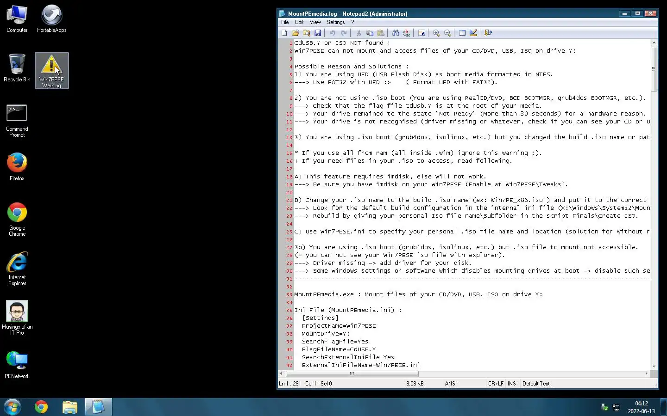This screenshot has width=667, height=416.
Task: Select the Command Prompt desktop shortcut
Action: (17, 121)
